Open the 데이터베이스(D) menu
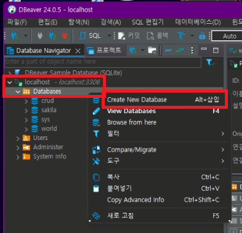This screenshot has width=242, height=233. coord(198,22)
